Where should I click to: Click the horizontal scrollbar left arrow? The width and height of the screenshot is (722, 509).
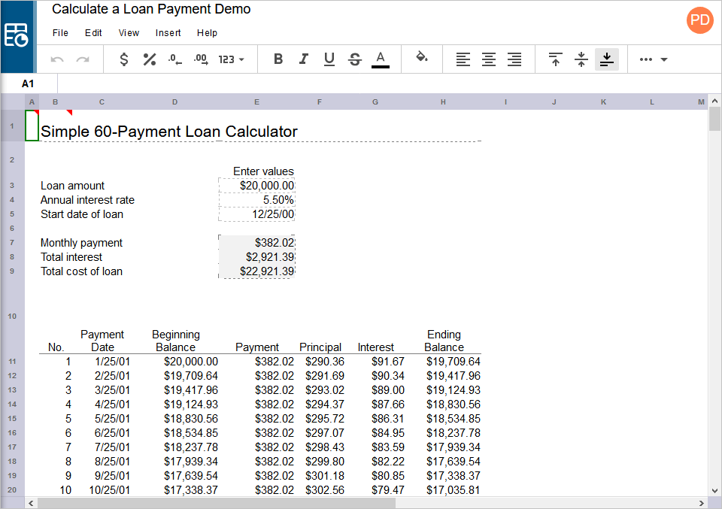tap(31, 503)
